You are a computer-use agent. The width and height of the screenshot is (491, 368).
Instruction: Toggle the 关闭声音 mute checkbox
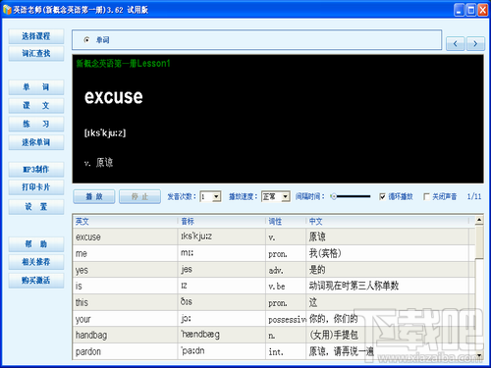pos(426,196)
